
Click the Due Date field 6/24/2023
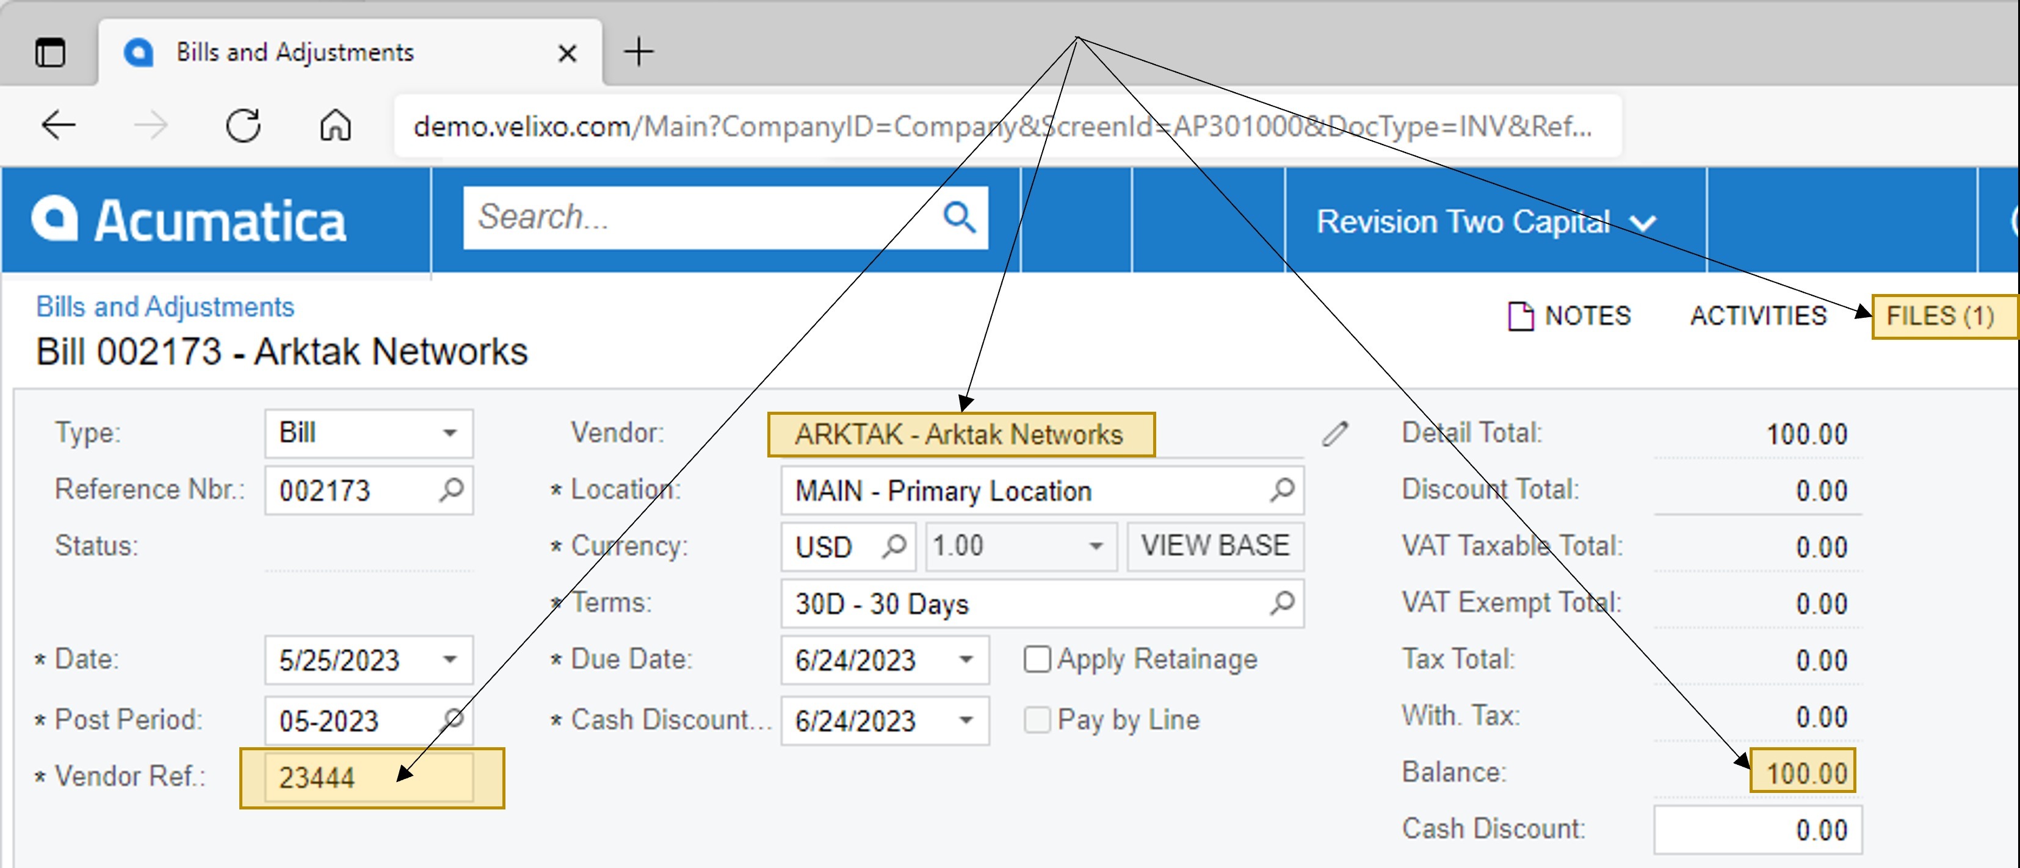coord(885,659)
